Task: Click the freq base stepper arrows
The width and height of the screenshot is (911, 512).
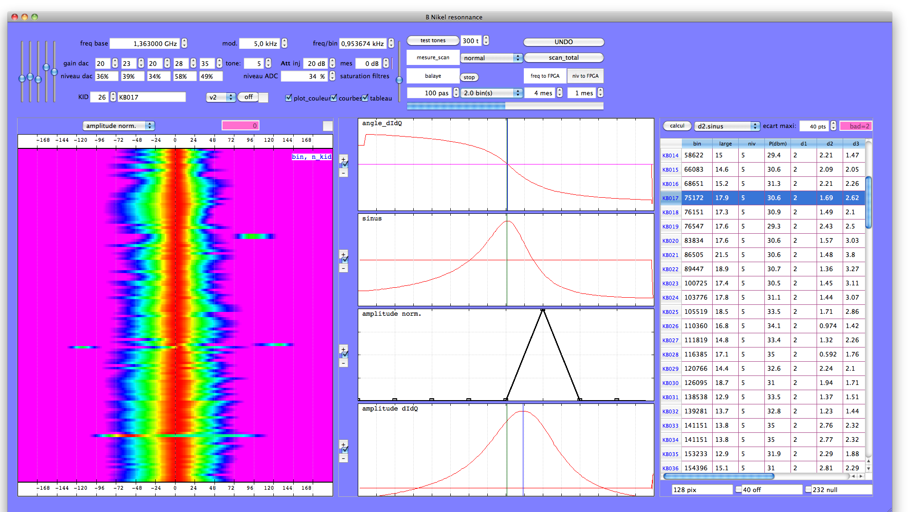Action: 185,43
